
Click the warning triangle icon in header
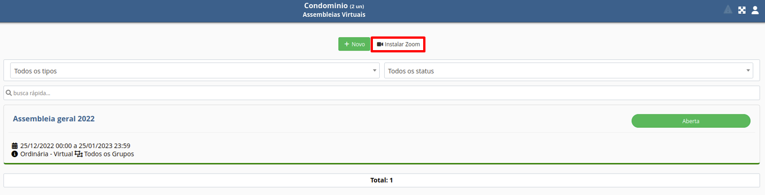(728, 10)
